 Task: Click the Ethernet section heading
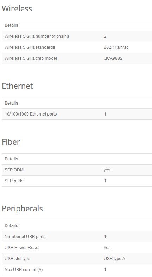[x=17, y=86]
